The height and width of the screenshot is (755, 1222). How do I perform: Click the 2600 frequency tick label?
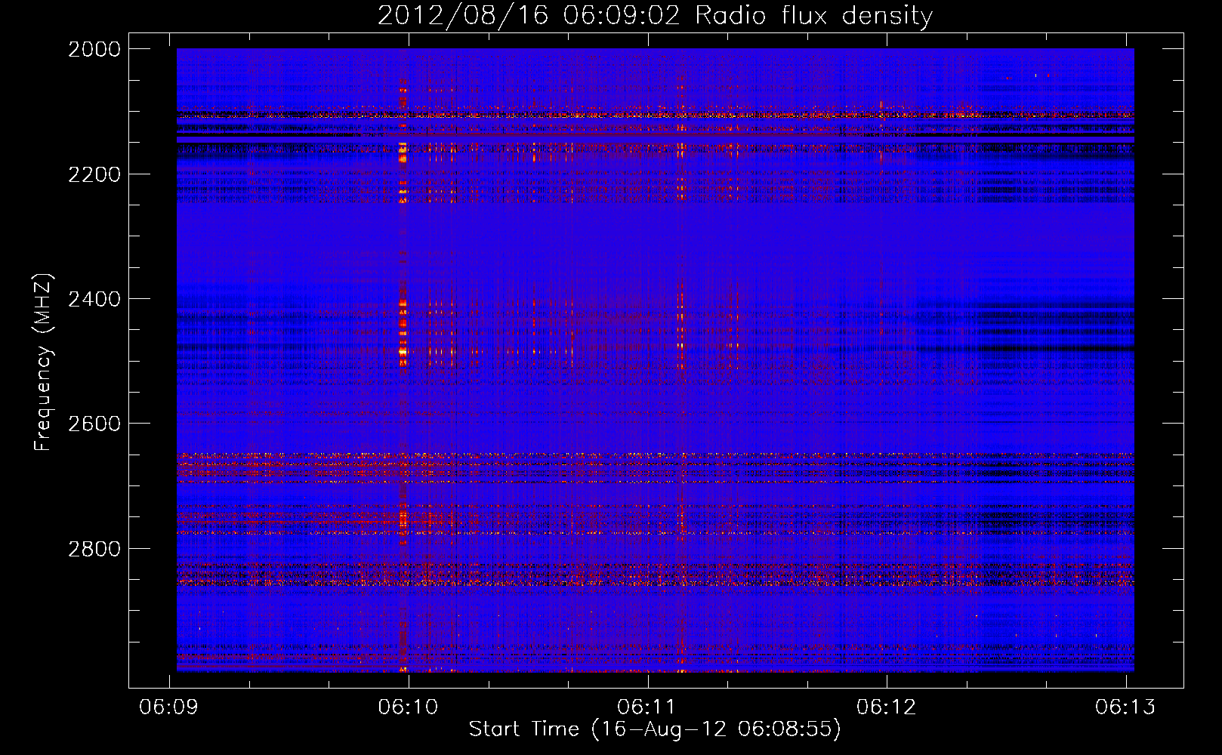(x=94, y=424)
